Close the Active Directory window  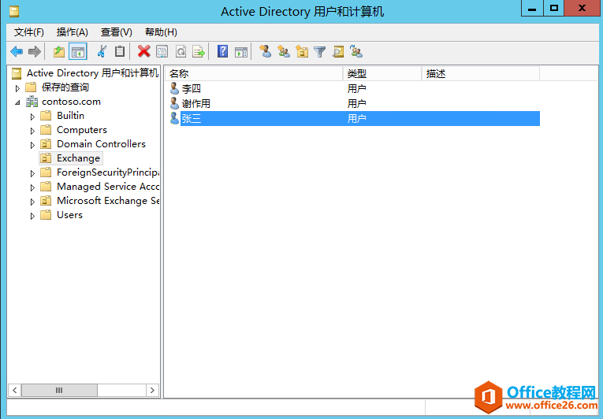[x=583, y=9]
